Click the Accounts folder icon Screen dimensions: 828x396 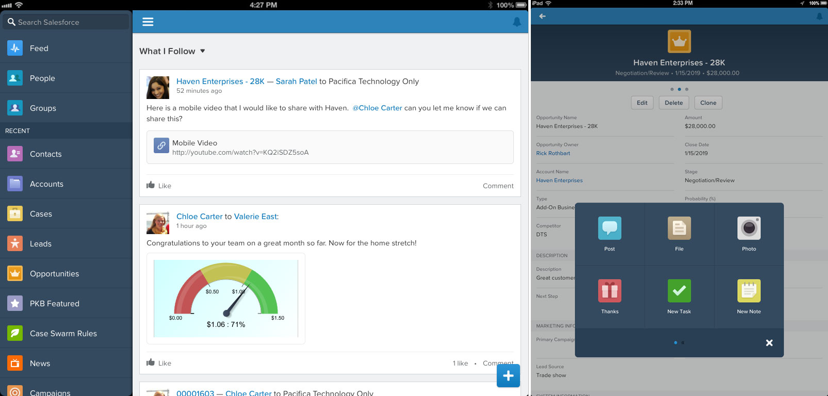coord(15,184)
